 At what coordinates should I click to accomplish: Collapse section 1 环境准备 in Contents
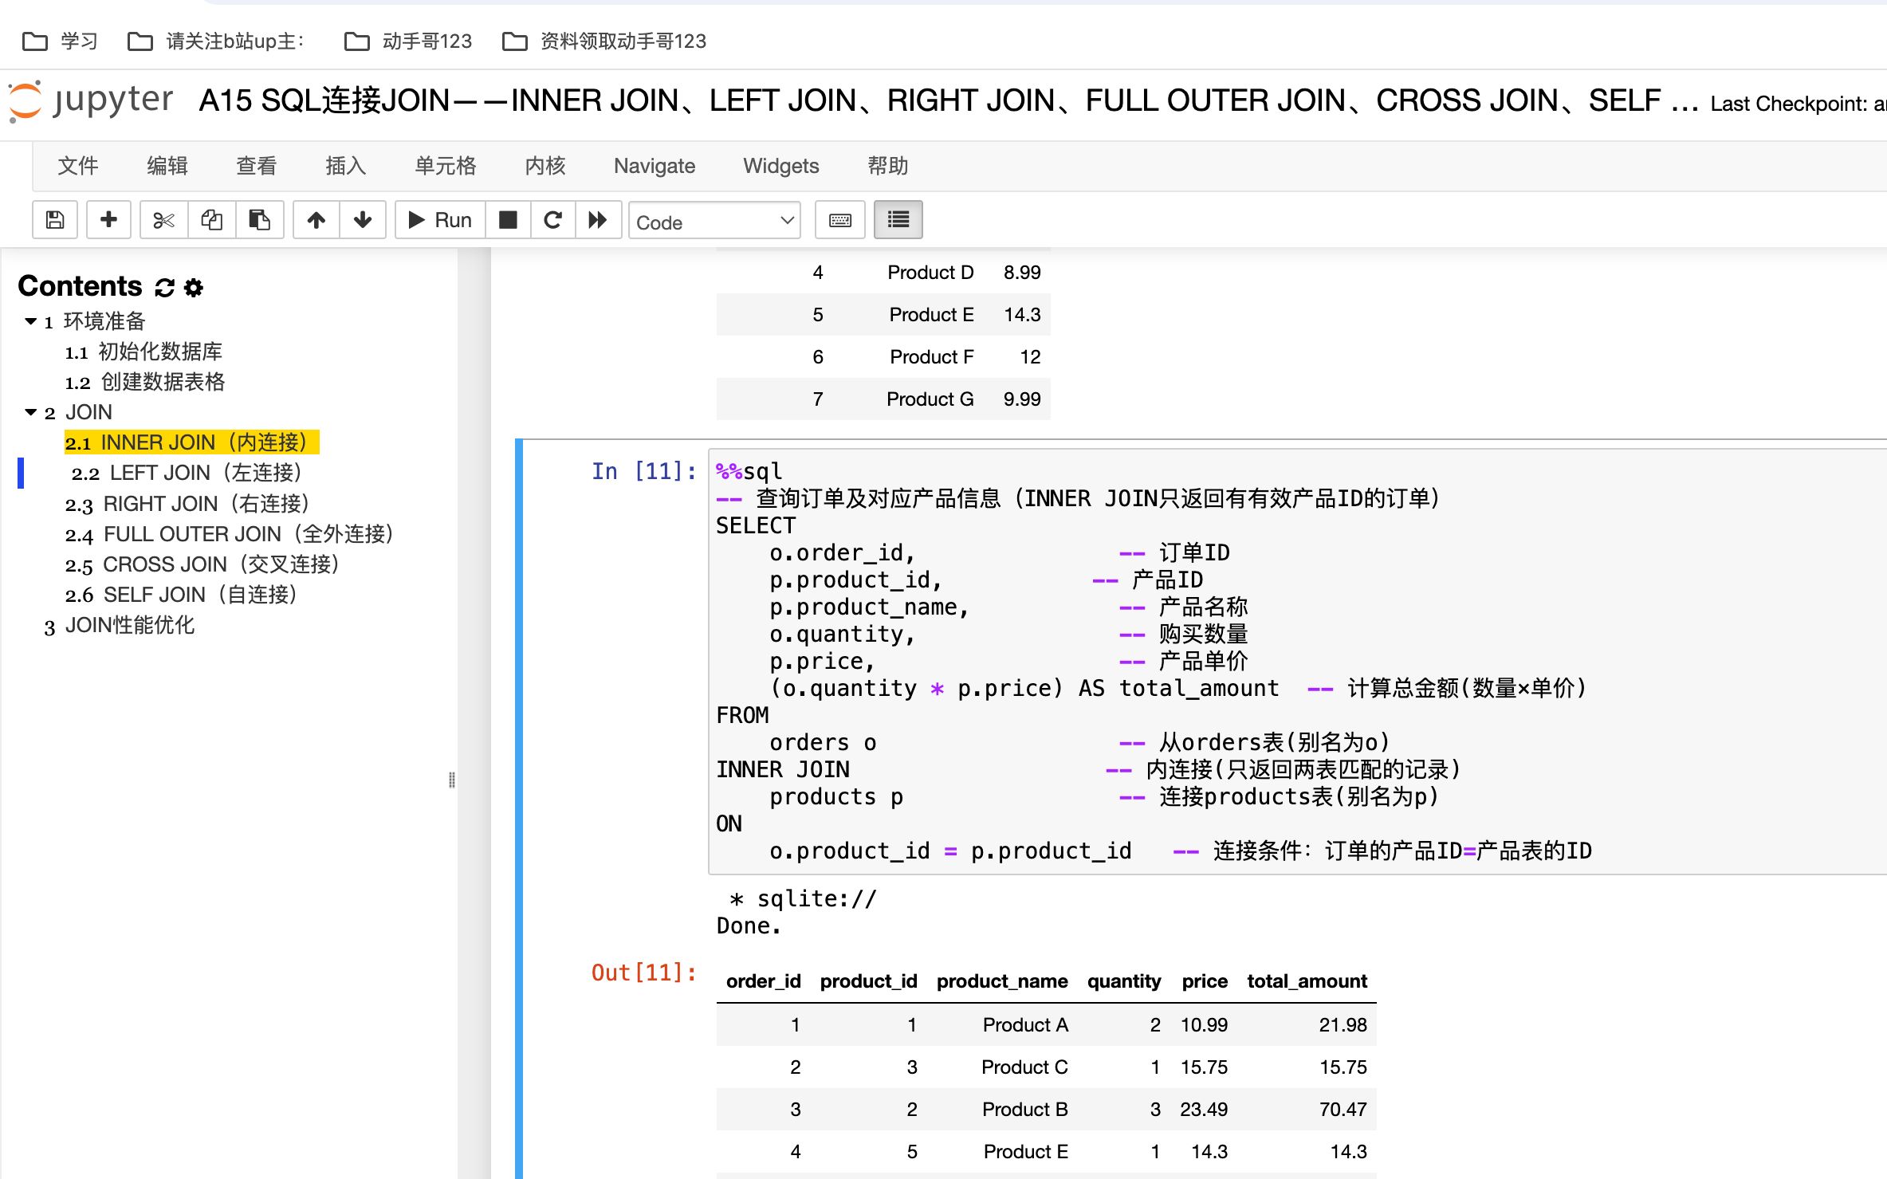30,322
